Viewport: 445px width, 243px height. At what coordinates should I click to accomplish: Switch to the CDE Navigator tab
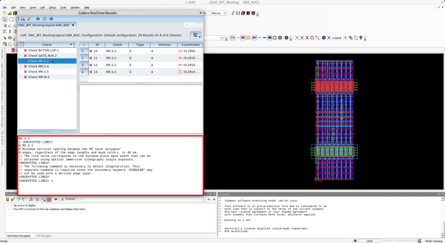point(44,236)
